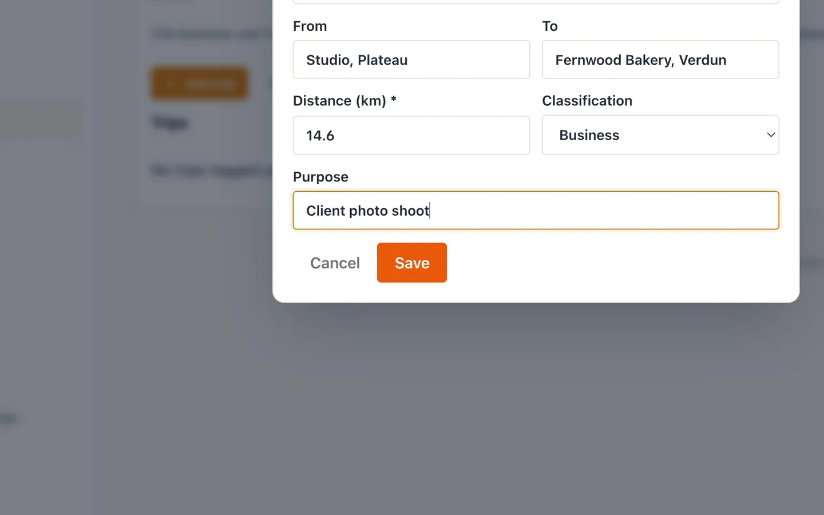This screenshot has width=824, height=515.
Task: Click the Purpose label
Action: point(320,177)
